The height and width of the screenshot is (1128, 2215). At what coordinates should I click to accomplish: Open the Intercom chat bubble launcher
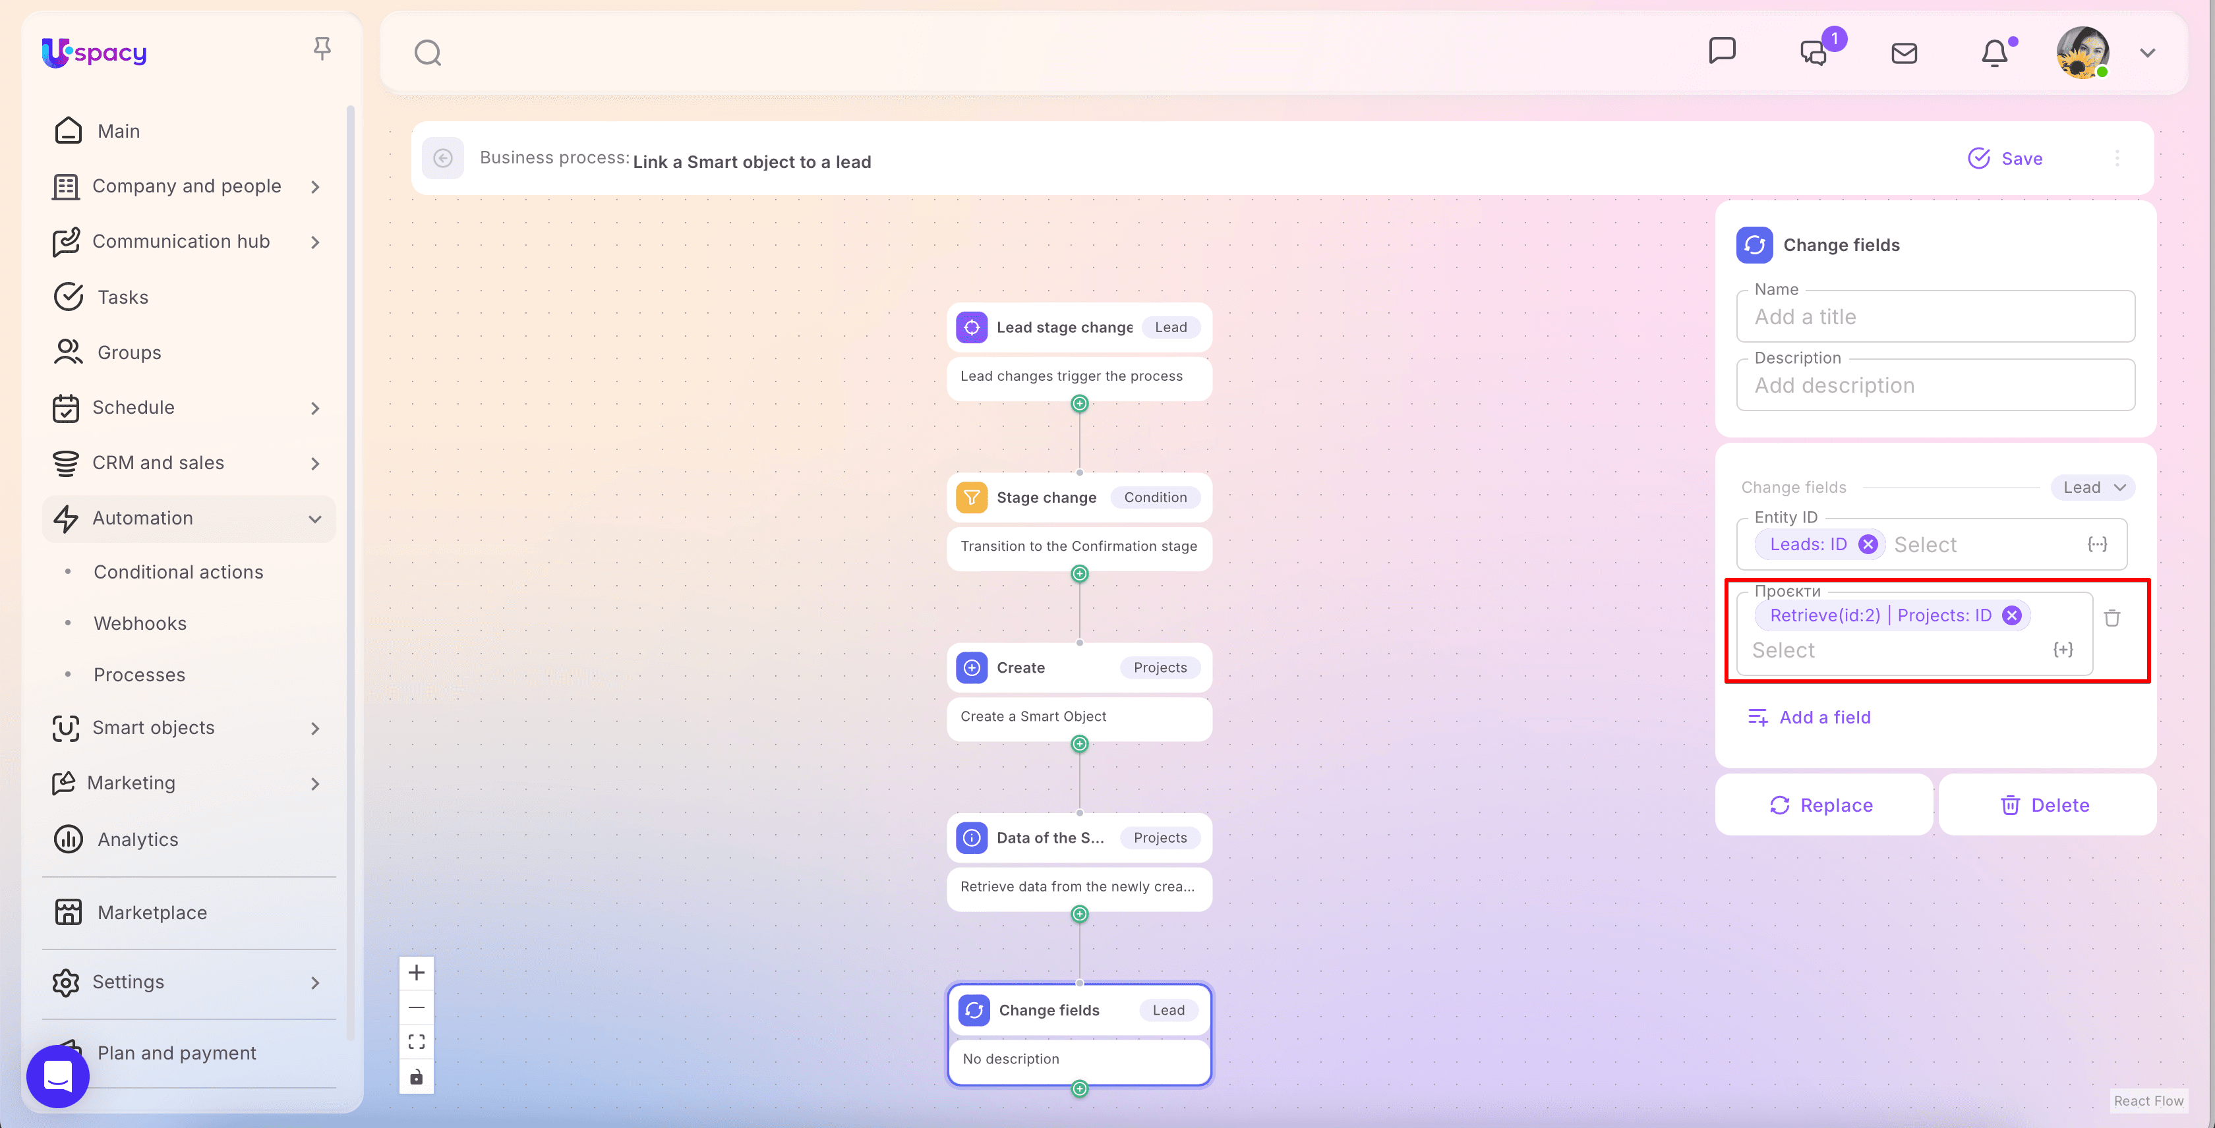(57, 1075)
